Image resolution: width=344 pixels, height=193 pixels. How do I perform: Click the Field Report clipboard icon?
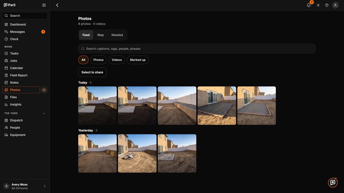click(x=6, y=75)
